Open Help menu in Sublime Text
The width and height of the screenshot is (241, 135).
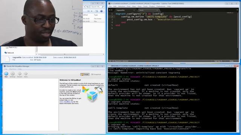[x=169, y=6]
